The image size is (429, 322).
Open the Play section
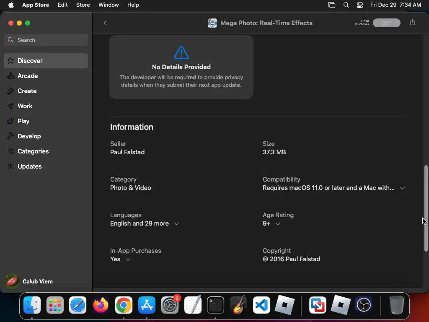tap(46, 121)
